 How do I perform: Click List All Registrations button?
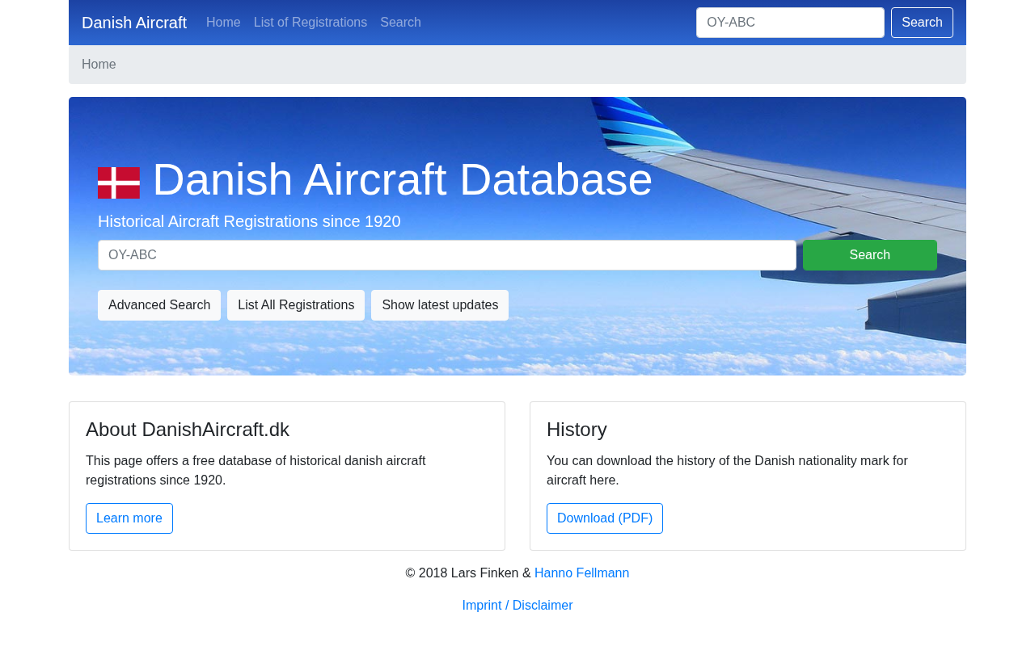pos(296,305)
